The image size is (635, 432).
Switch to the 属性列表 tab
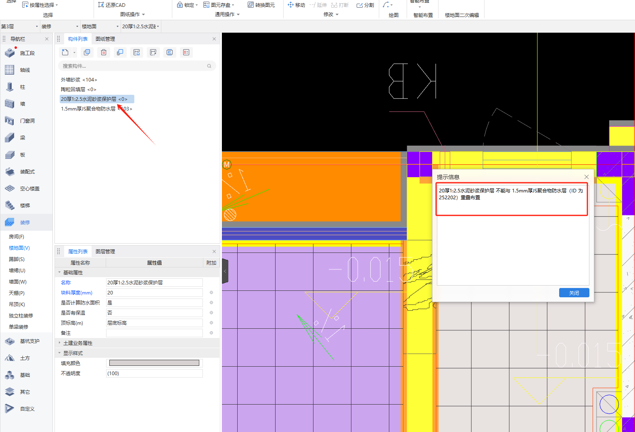click(78, 251)
